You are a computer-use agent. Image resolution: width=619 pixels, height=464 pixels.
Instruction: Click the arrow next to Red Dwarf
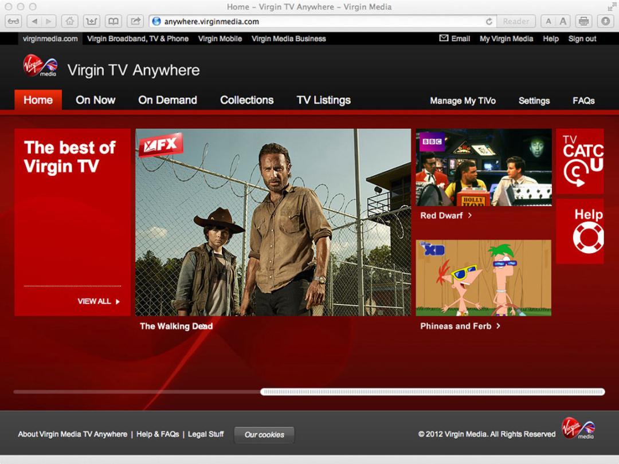pos(470,216)
